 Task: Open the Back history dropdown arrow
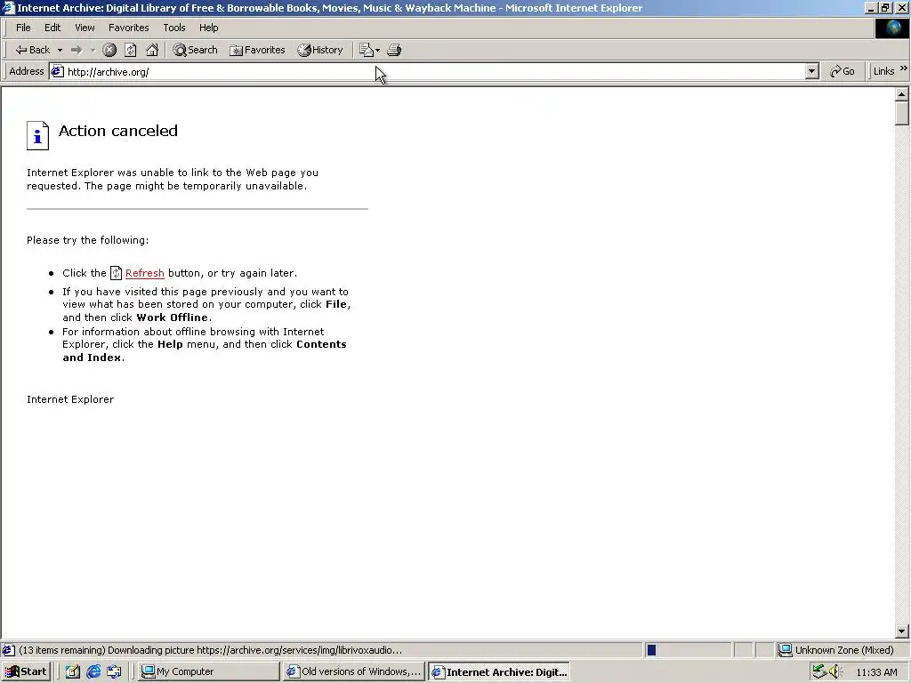[x=60, y=50]
